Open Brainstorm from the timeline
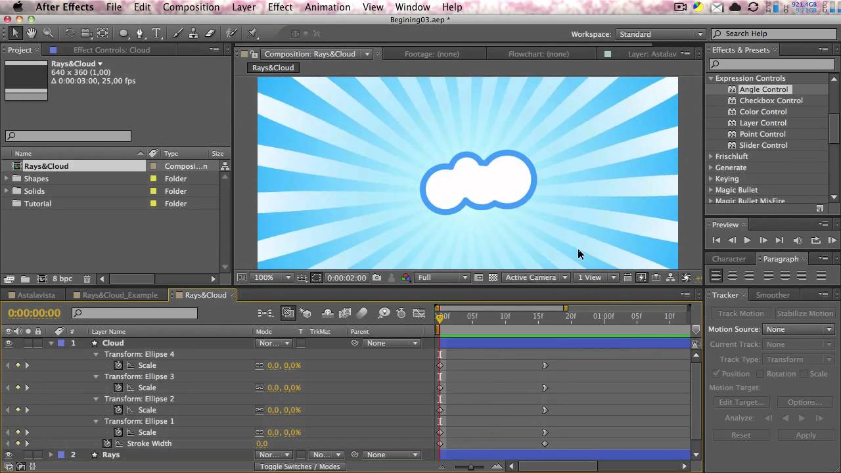The height and width of the screenshot is (473, 841). tap(384, 313)
